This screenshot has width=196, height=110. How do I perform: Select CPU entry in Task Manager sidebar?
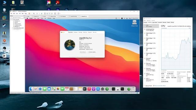[x=151, y=26]
